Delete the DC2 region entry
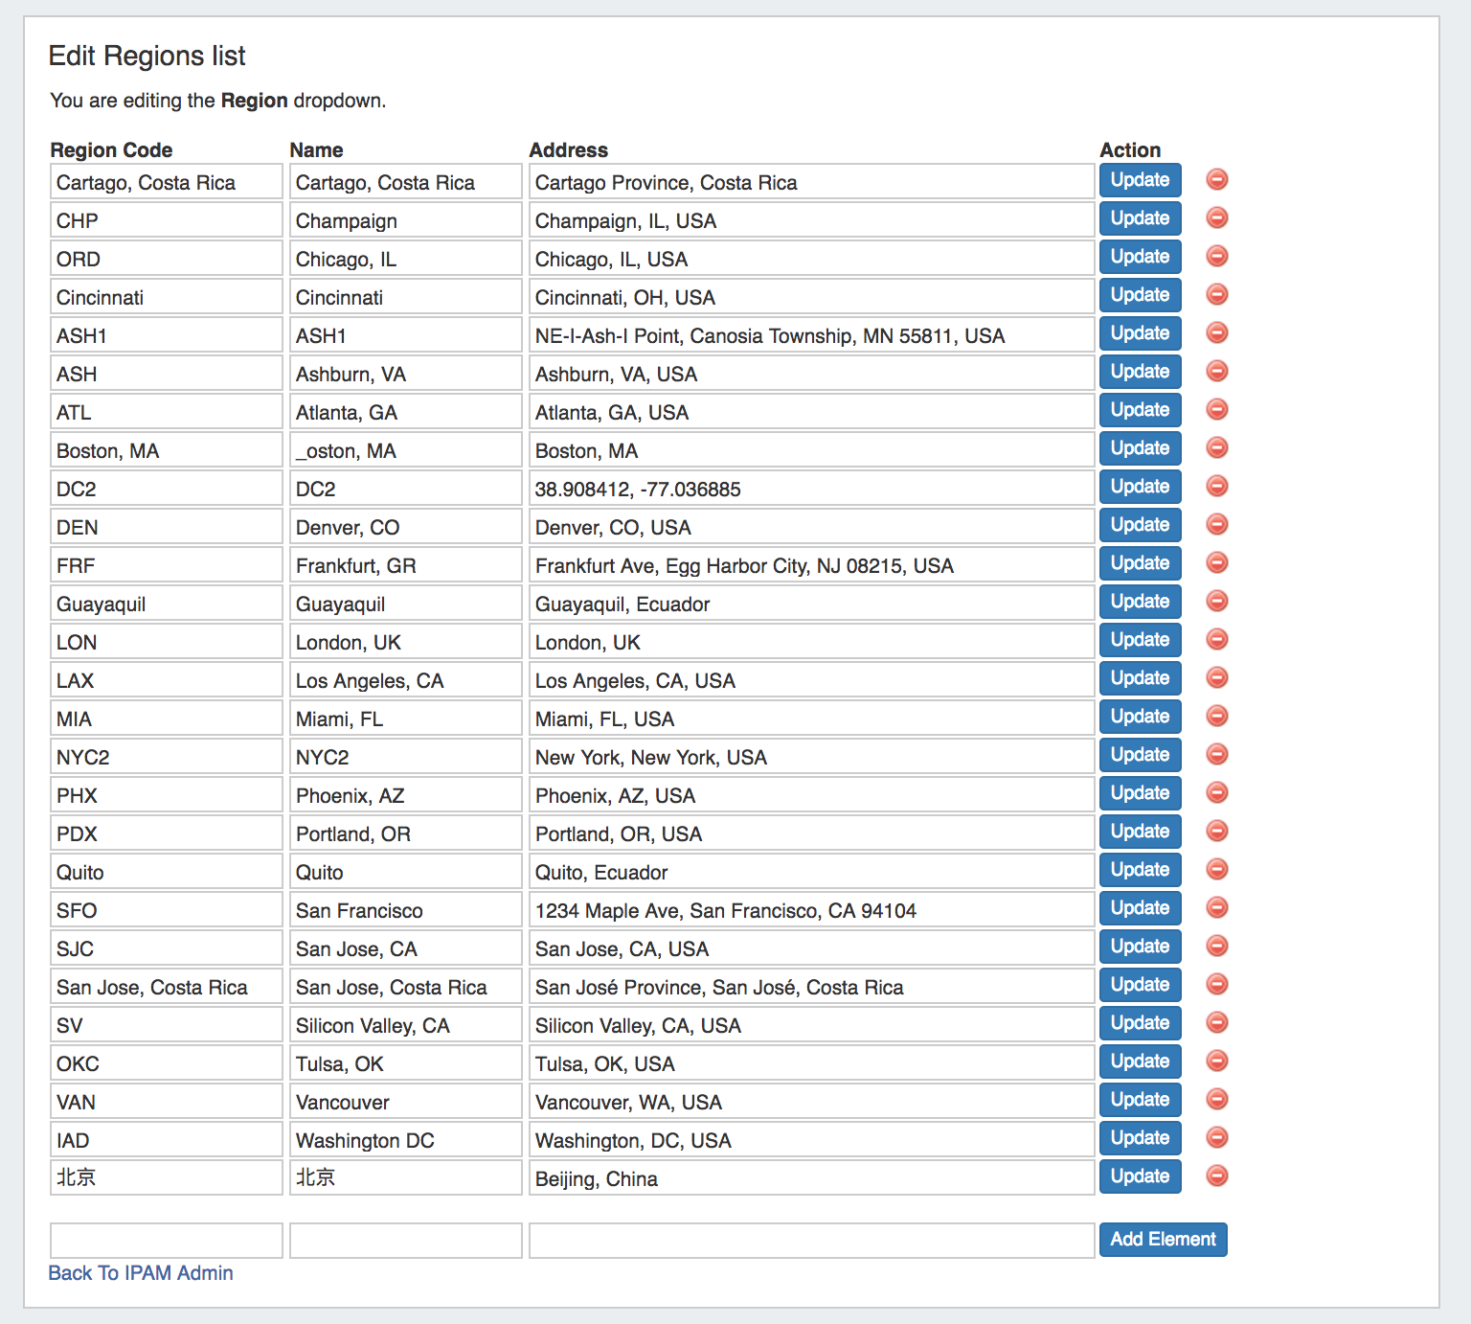This screenshot has height=1324, width=1471. pyautogui.click(x=1216, y=487)
